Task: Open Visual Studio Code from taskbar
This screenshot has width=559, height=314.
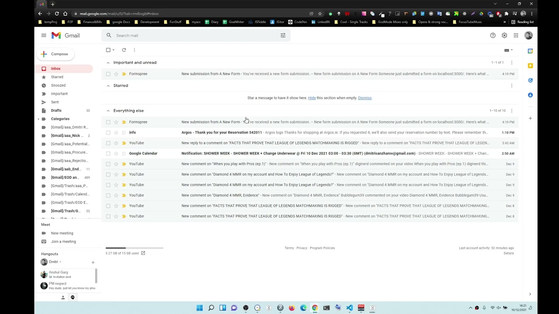Action: click(x=349, y=308)
